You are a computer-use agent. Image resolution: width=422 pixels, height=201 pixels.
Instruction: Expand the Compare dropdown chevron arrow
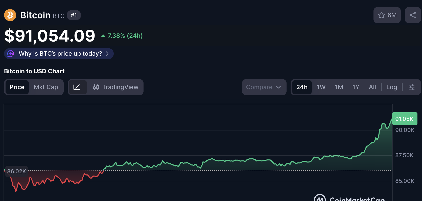click(x=278, y=87)
